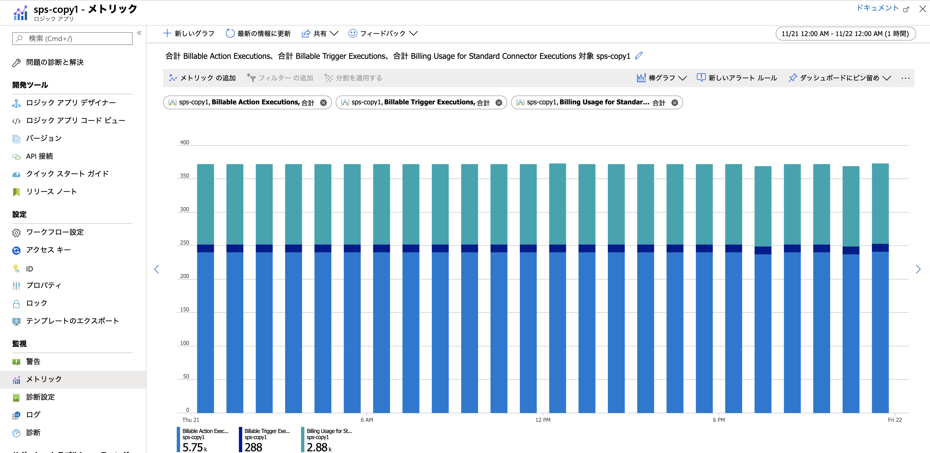
Task: Click the 288 legend value
Action: coord(253,447)
